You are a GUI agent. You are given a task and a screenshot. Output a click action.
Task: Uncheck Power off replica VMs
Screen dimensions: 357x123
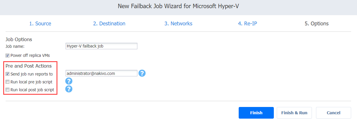[8, 55]
